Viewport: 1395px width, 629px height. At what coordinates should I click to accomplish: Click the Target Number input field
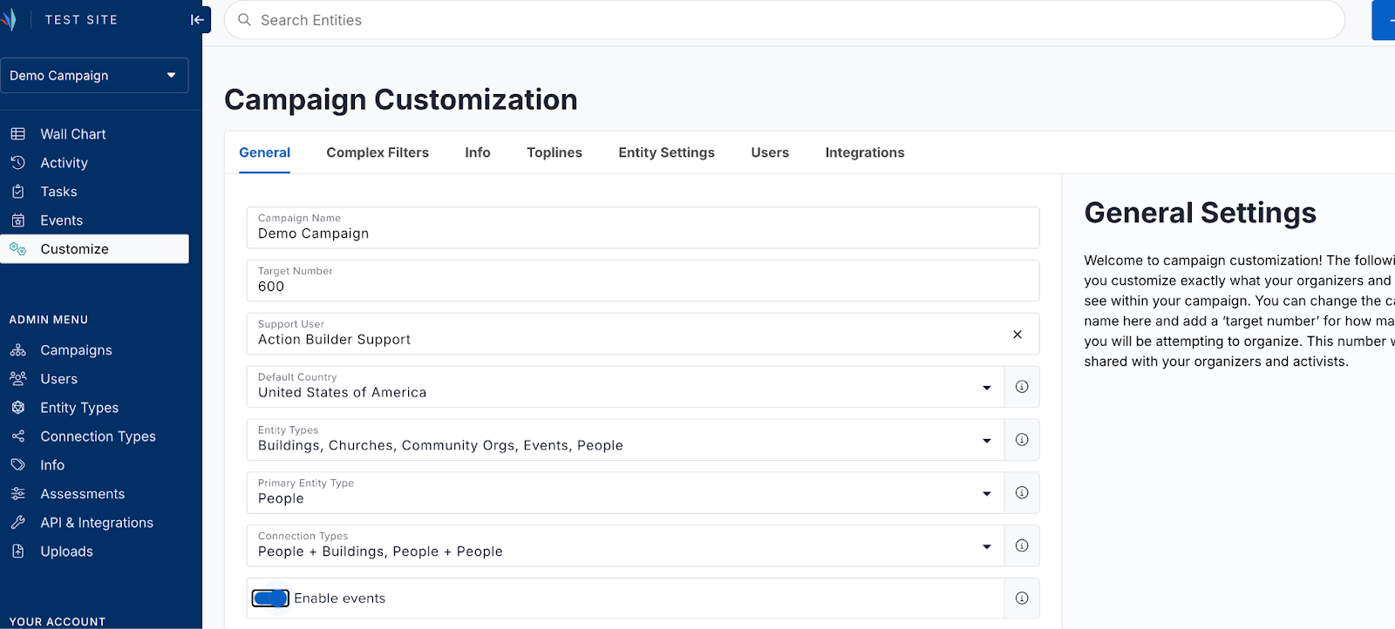643,281
